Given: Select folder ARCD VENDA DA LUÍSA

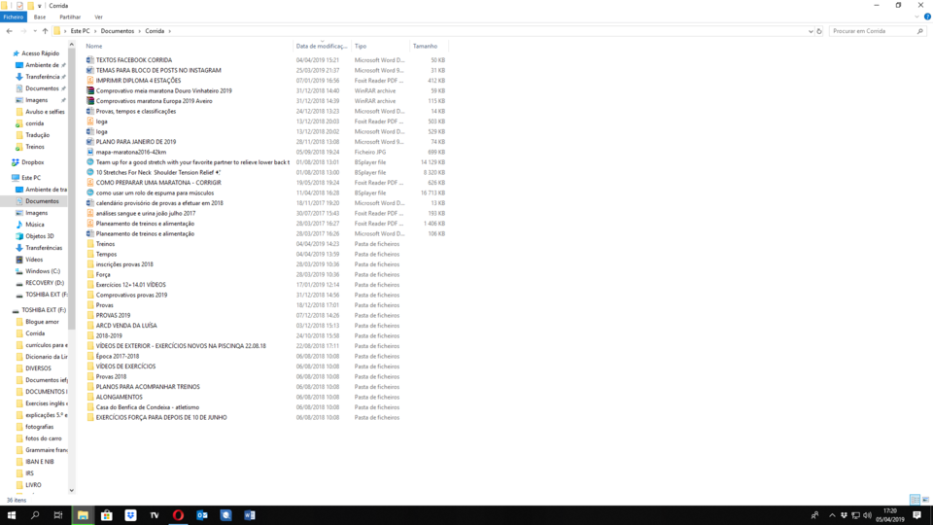Looking at the screenshot, I should coord(126,326).
